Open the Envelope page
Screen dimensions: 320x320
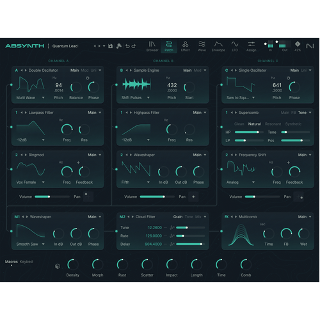pos(218,46)
